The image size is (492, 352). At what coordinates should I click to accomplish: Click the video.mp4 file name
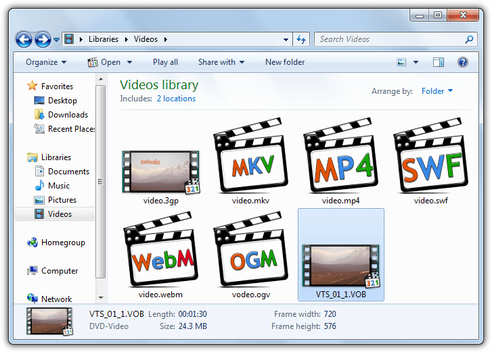pyautogui.click(x=341, y=201)
